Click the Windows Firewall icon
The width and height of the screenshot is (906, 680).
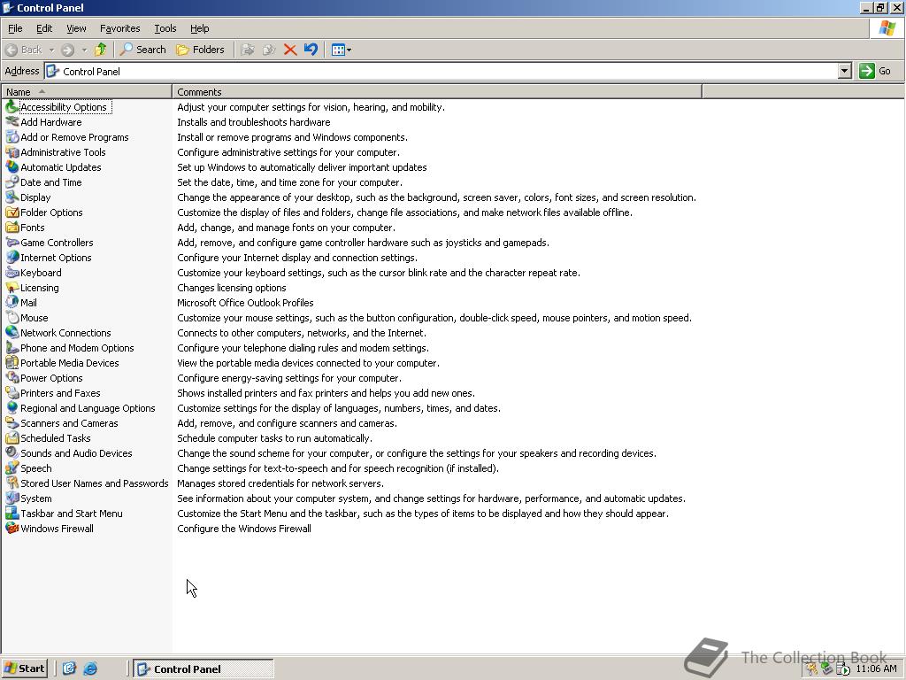(x=12, y=528)
